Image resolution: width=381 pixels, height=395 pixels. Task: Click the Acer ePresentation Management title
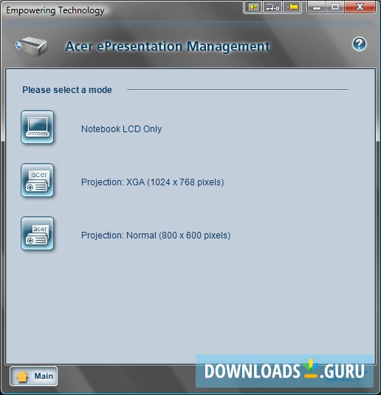click(x=168, y=47)
